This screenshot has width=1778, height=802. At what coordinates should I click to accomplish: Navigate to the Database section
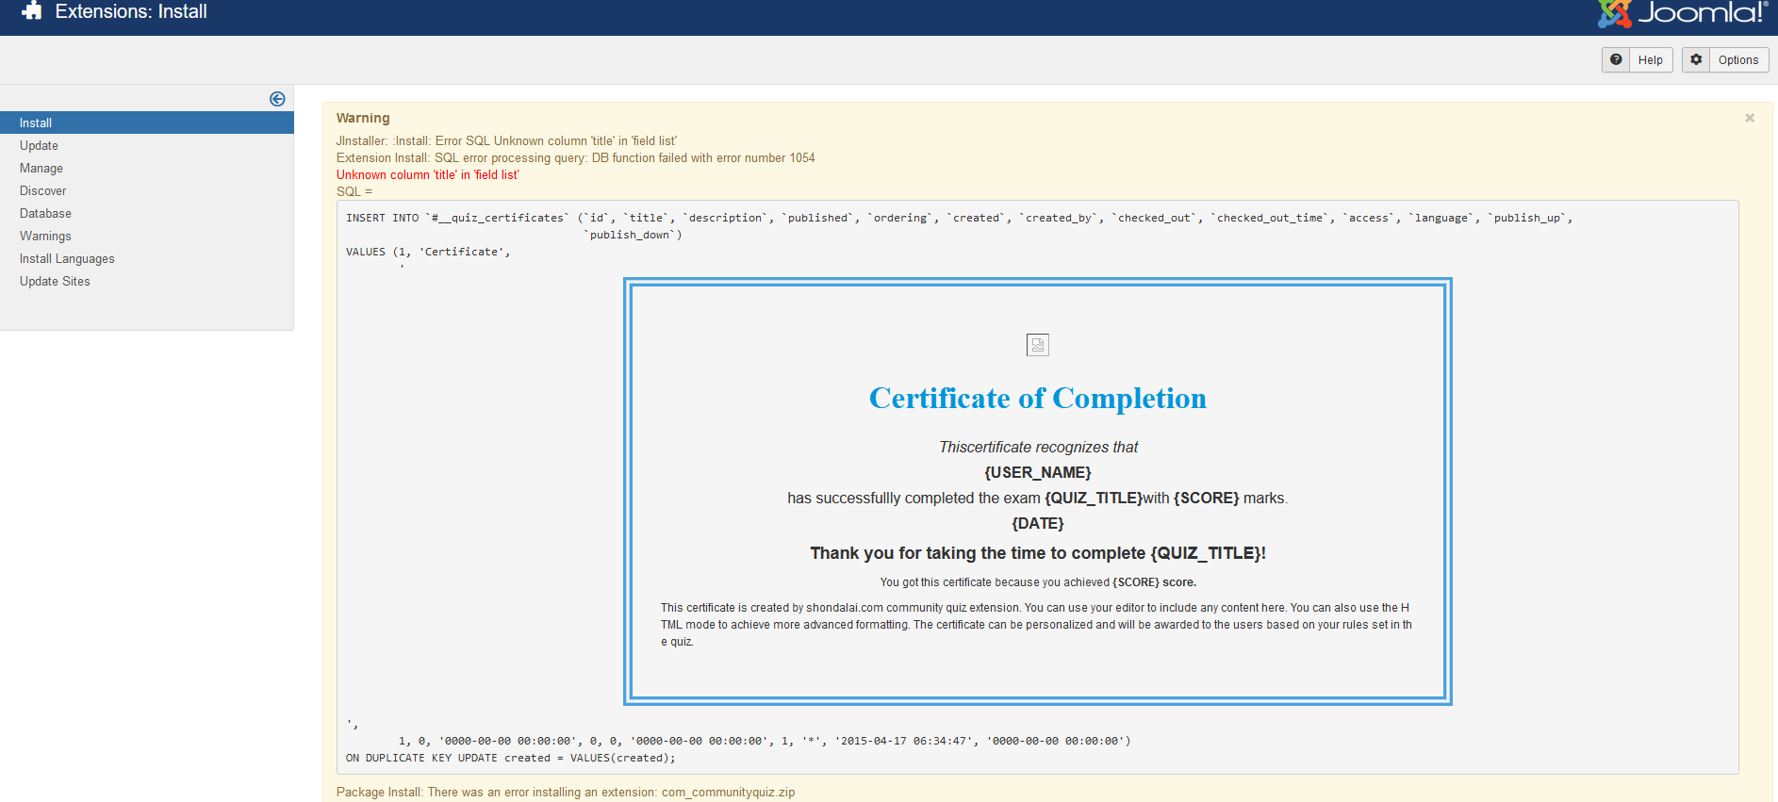coord(45,214)
